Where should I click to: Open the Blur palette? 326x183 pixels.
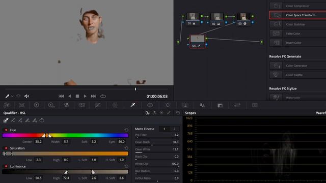pyautogui.click(x=202, y=105)
